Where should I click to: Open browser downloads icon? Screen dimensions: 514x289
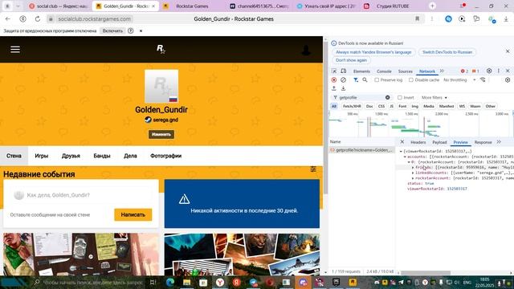tap(506, 19)
